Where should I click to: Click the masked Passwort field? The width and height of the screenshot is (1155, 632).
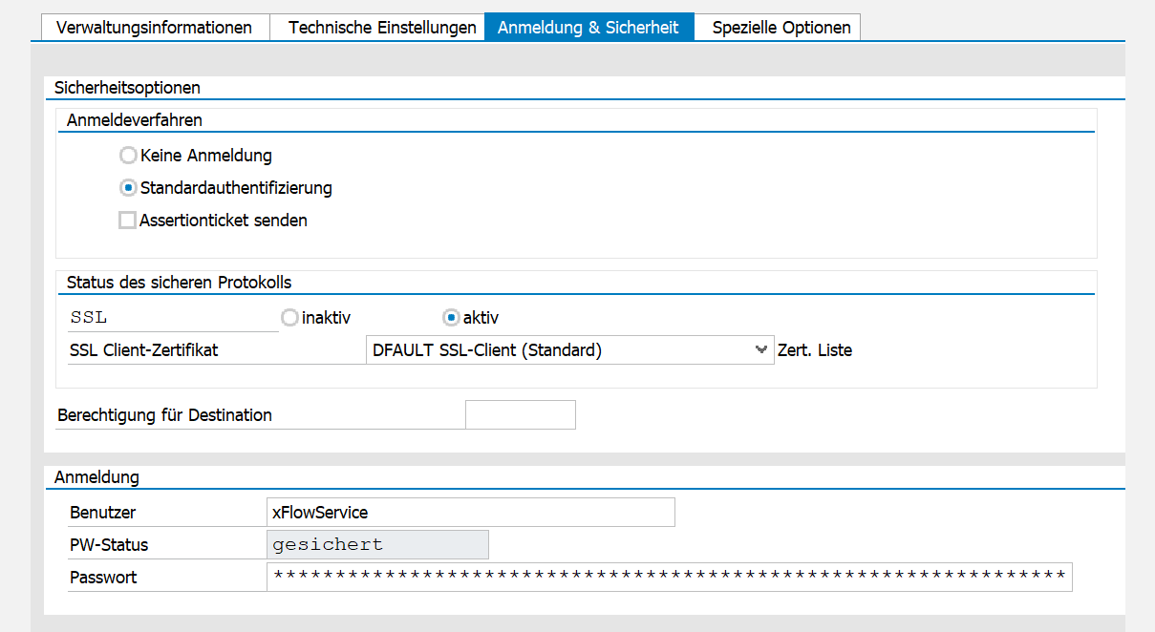pos(669,577)
